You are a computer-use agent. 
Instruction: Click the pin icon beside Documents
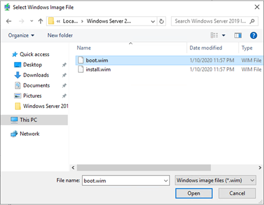64,86
